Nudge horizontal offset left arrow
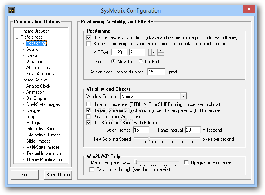This screenshot has width=265, height=195. click(150, 52)
